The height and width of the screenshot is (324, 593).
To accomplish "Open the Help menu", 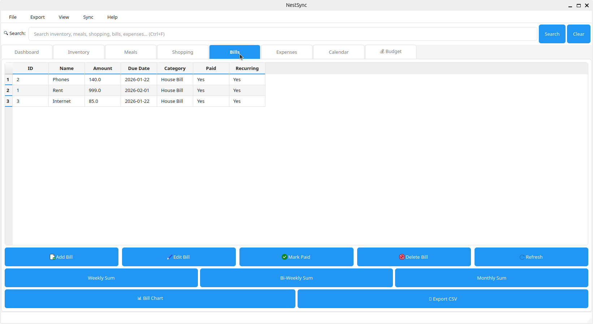I will click(112, 17).
